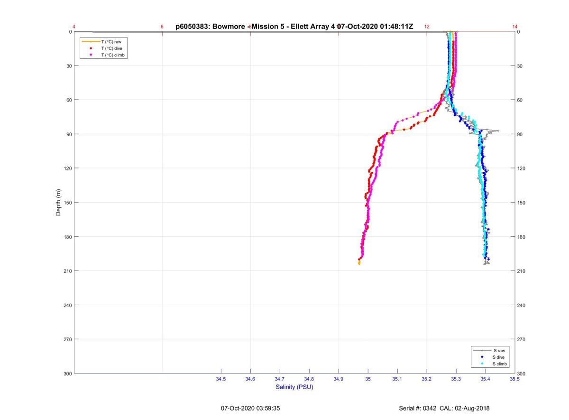Click salinity tick label '35'
569x420 pixels.
click(x=368, y=379)
